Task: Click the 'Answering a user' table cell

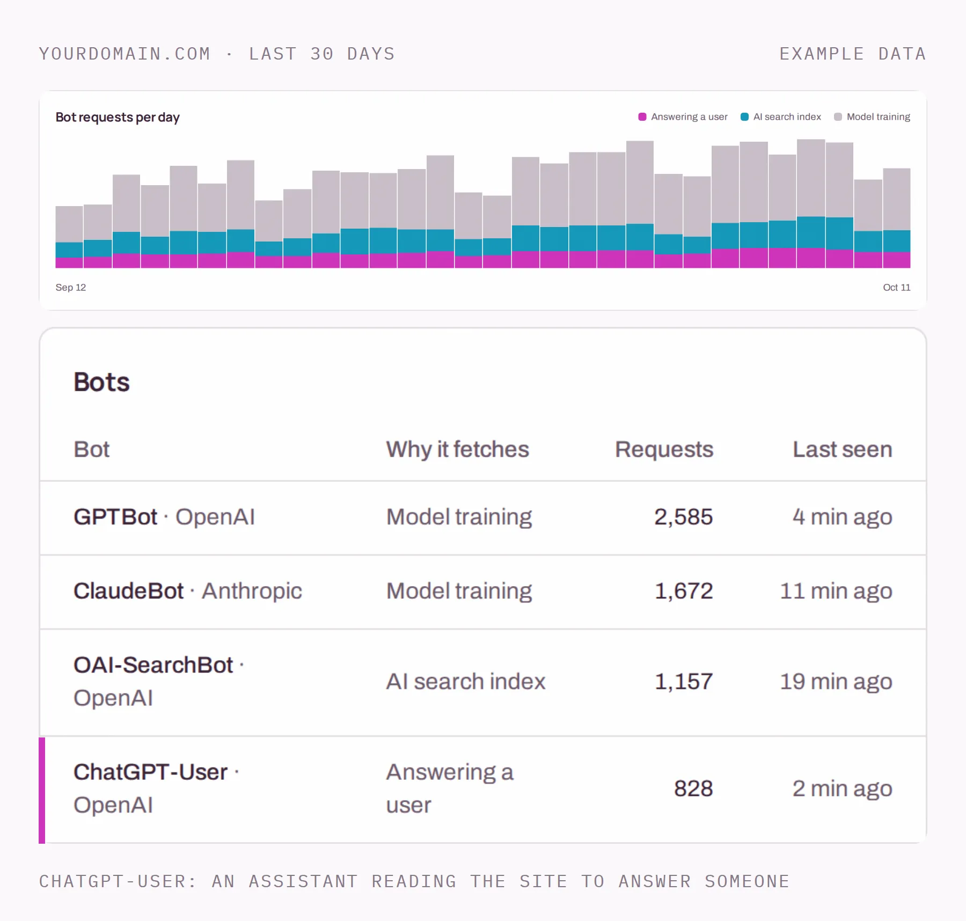Action: click(450, 788)
